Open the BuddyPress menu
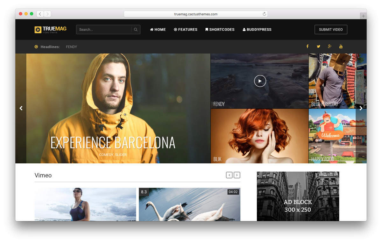This screenshot has height=243, width=382. (257, 30)
